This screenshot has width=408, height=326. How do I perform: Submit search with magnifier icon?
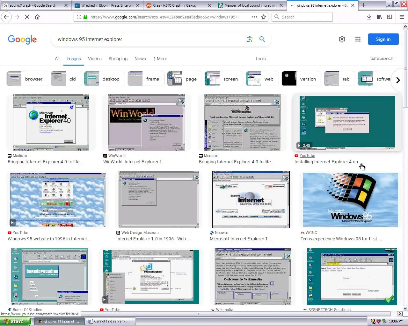pos(262,39)
